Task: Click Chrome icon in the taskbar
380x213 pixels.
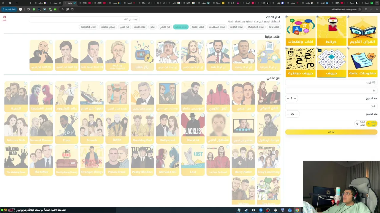Action: pyautogui.click(x=297, y=210)
